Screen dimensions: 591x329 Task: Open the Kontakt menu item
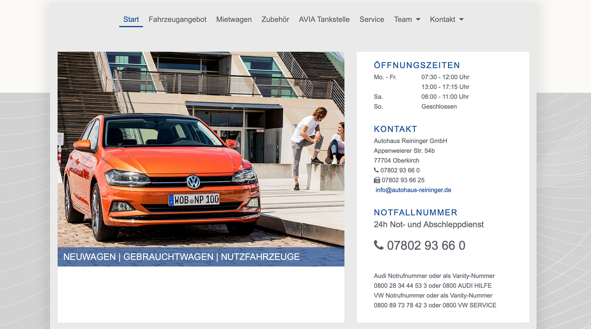pos(442,19)
